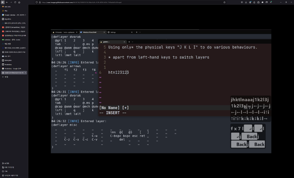Open the Google Calendar vertical tab

(x=14, y=15)
